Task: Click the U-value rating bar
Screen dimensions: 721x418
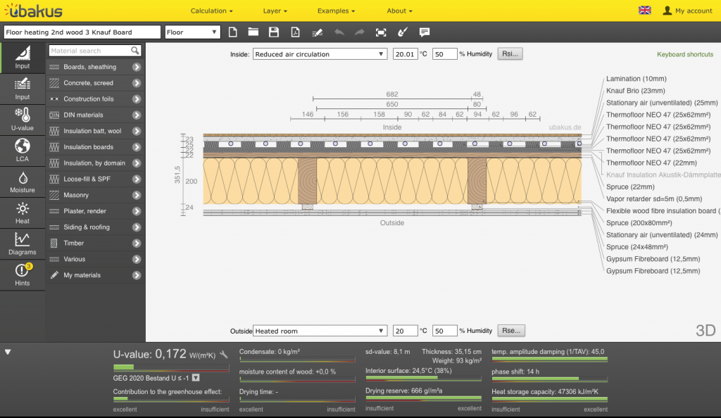Action: pos(171,367)
